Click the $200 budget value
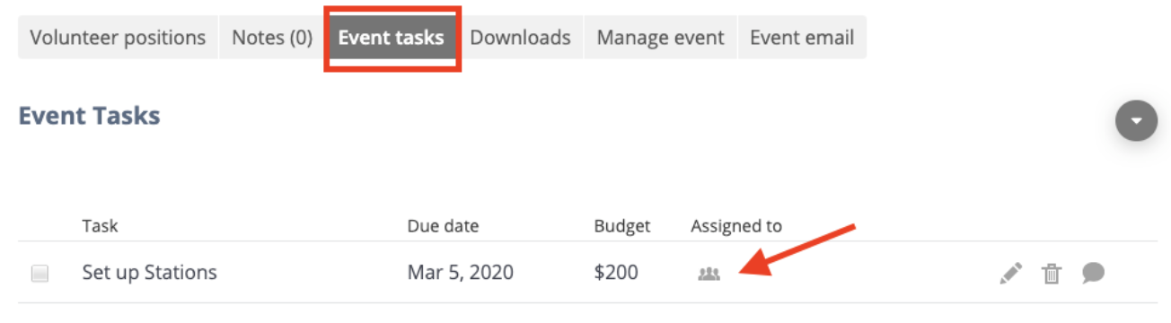Viewport: 1171px width, 323px height. (x=616, y=272)
